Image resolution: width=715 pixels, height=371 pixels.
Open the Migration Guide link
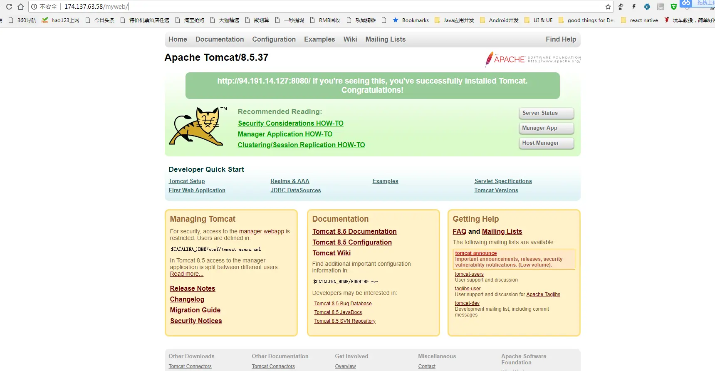195,310
